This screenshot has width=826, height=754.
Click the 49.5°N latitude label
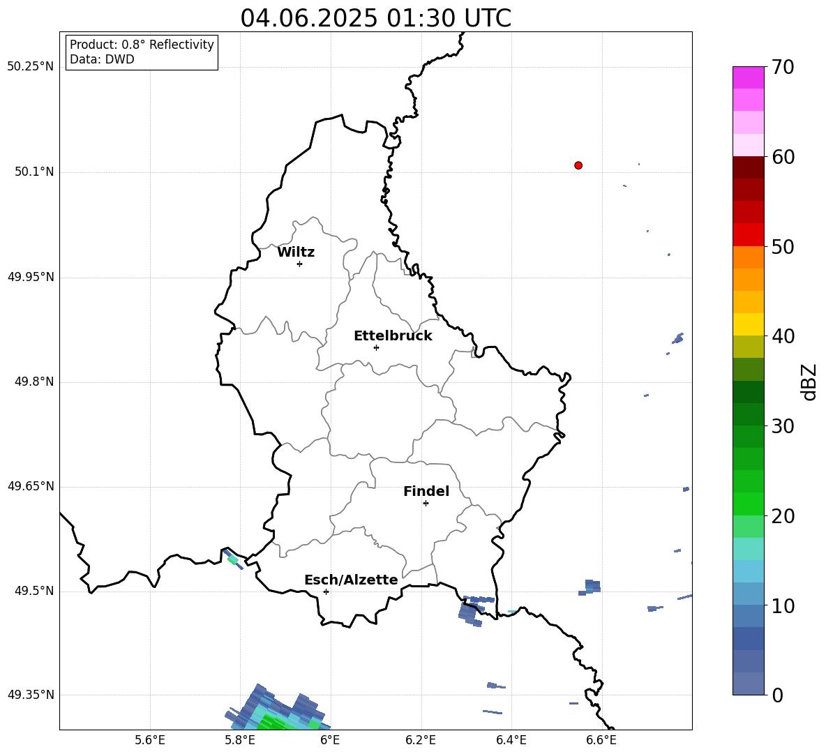[34, 591]
